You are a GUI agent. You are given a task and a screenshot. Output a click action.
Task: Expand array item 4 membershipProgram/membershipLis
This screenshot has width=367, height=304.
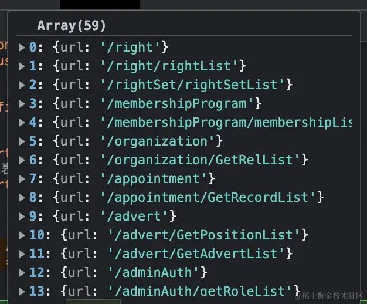(x=22, y=122)
